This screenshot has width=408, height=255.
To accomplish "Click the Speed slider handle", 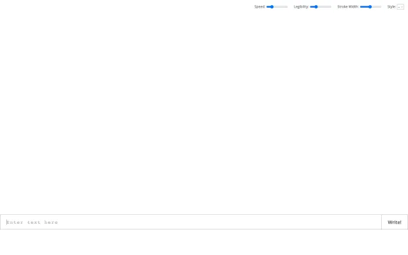I will pos(272,6).
